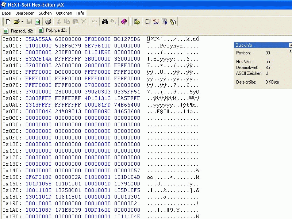The height and width of the screenshot is (219, 292).
Task: Click the ASCII text Polynya
Action: (171, 46)
